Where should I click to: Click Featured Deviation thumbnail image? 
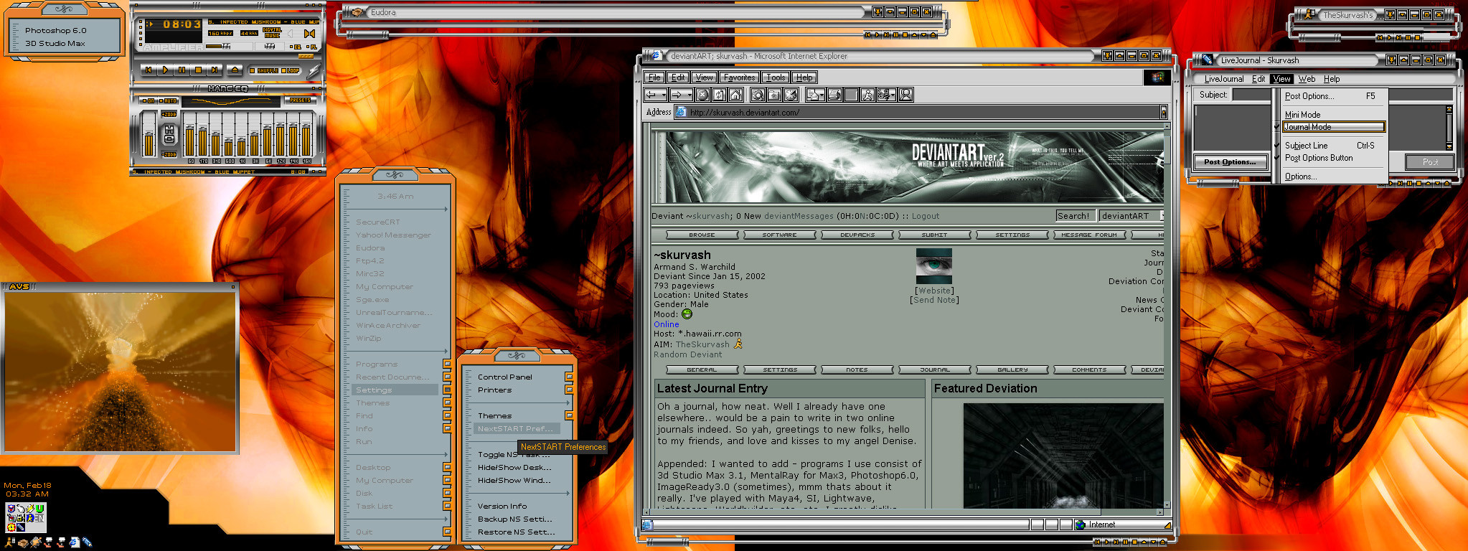coord(1063,456)
